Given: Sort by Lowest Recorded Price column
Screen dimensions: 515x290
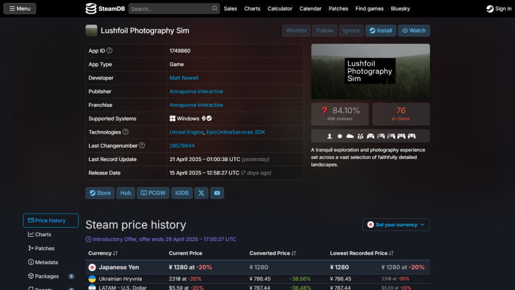Looking at the screenshot, I should tap(362, 253).
